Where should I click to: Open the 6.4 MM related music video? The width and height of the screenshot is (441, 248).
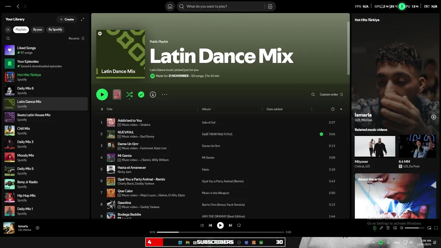point(417,152)
